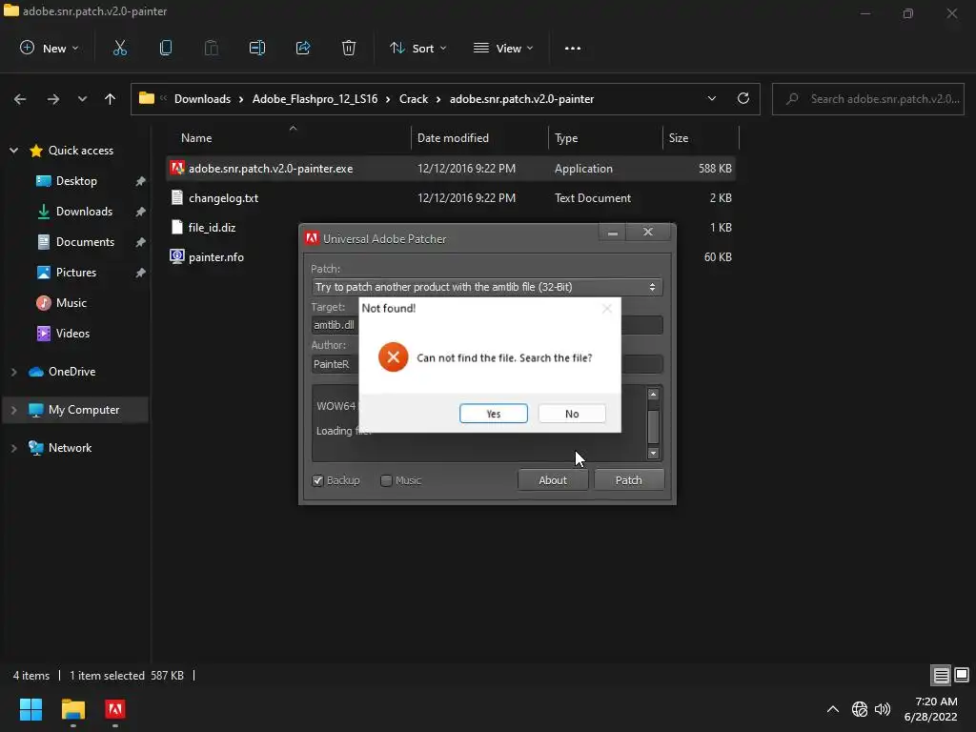
Task: Expand the address bar history dropdown
Action: coord(711,98)
